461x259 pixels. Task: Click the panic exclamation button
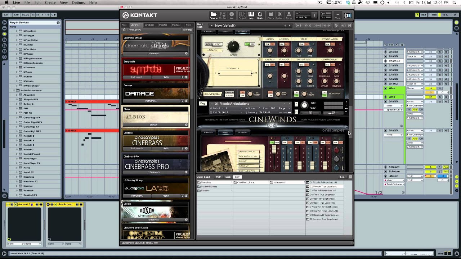click(x=314, y=15)
